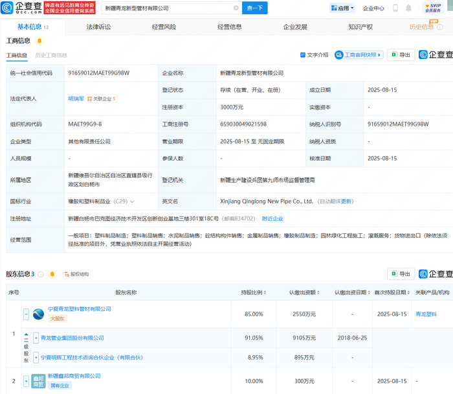Click the bell icon beside 工商信息 heading
The width and height of the screenshot is (453, 394).
39,41
